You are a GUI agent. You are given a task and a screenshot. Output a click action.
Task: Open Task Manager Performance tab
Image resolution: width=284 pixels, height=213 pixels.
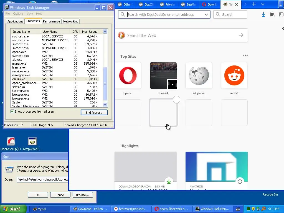[51, 21]
